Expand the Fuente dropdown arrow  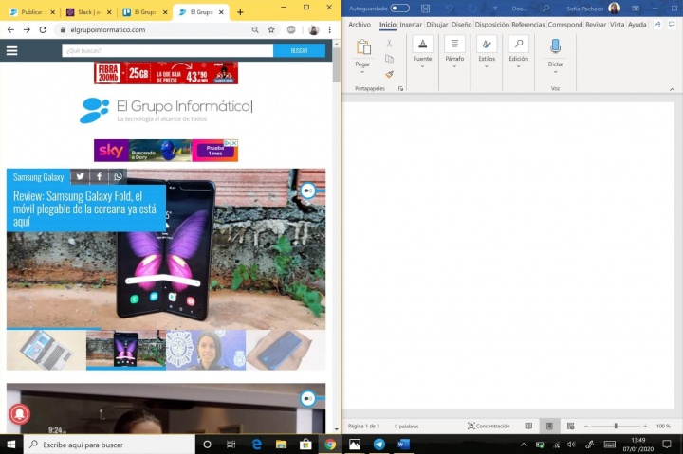pos(422,66)
